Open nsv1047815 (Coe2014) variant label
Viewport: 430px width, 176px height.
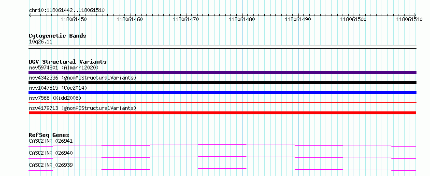pos(58,88)
